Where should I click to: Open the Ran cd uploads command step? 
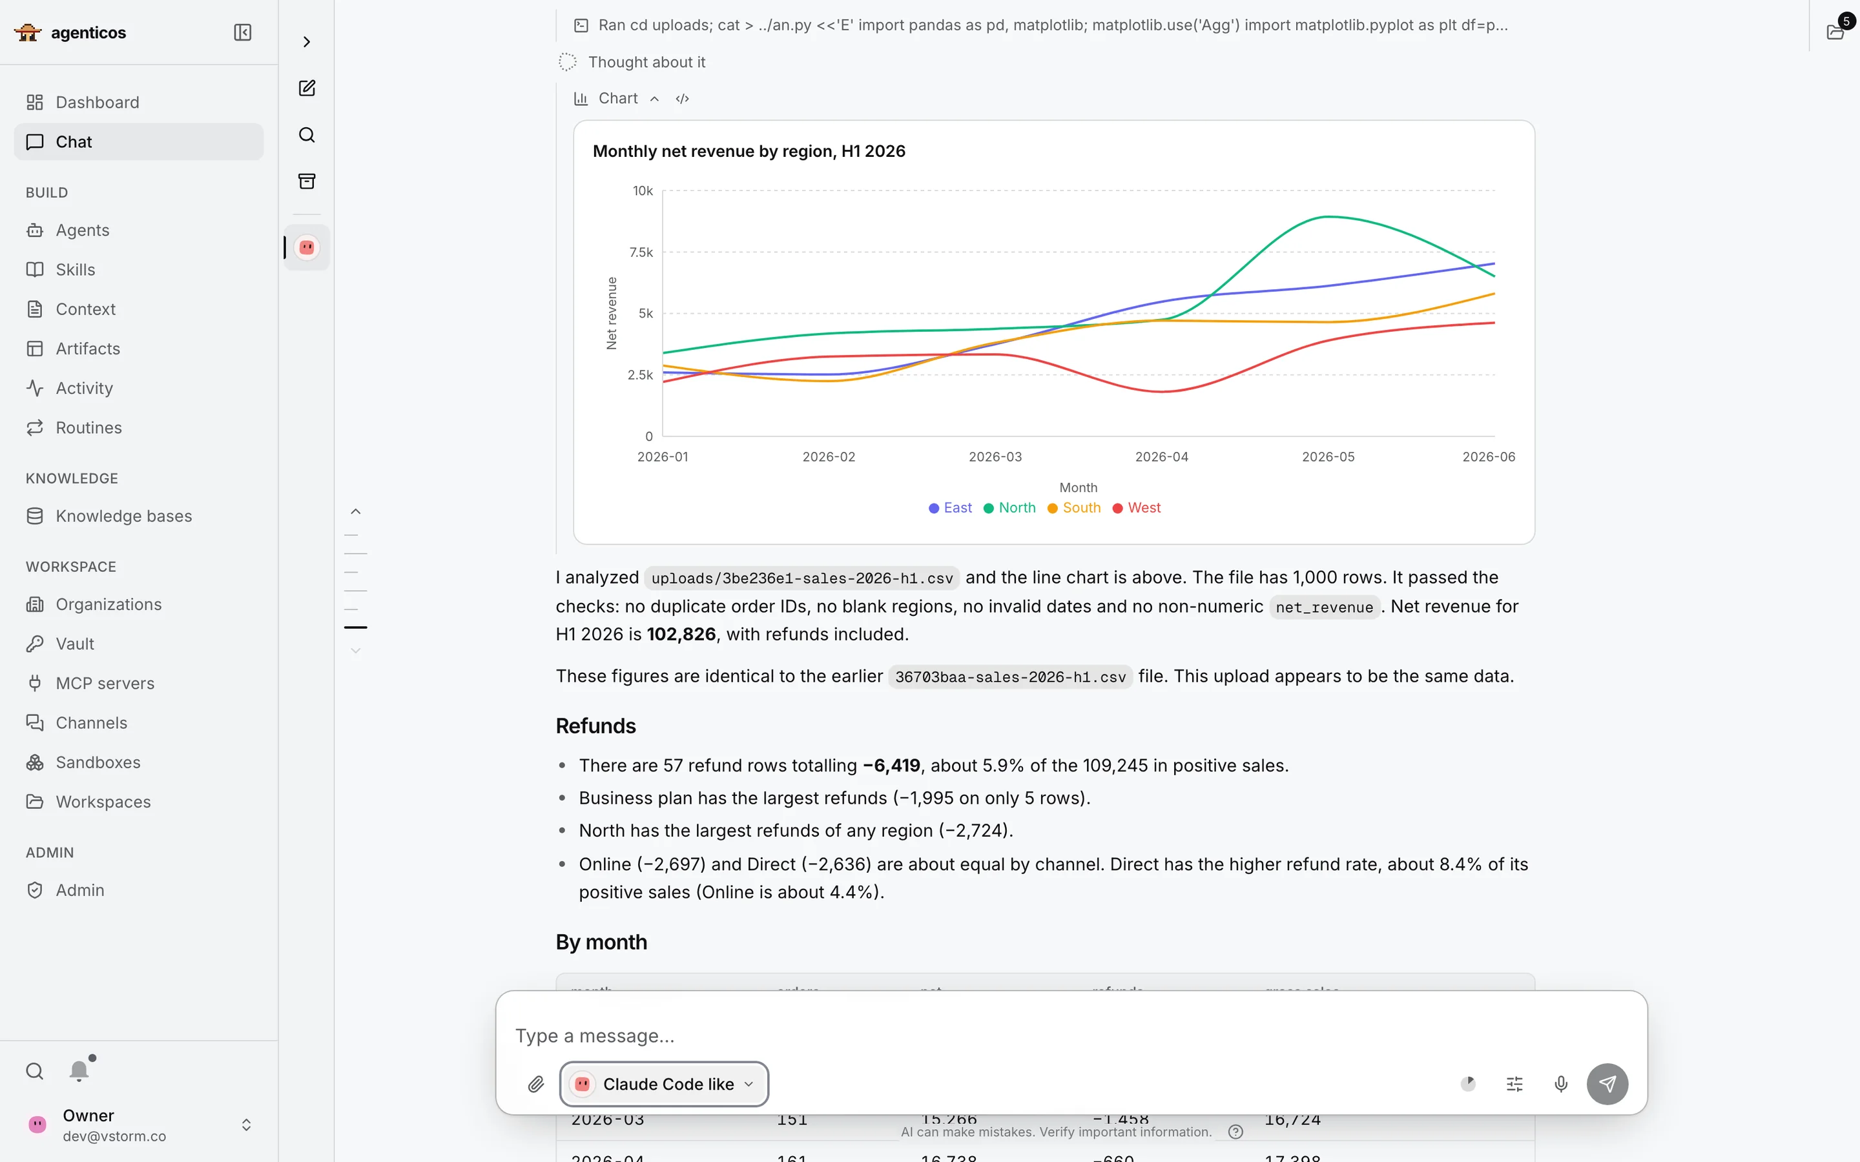point(1040,25)
